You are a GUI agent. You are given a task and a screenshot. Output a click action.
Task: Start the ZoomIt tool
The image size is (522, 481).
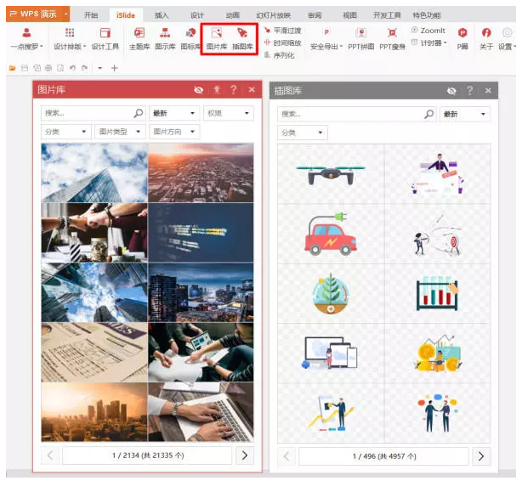pos(428,31)
